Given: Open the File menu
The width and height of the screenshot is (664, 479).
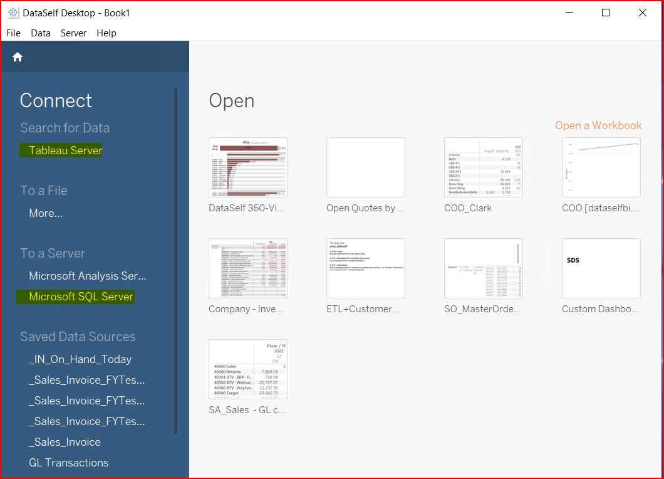Looking at the screenshot, I should (x=13, y=33).
